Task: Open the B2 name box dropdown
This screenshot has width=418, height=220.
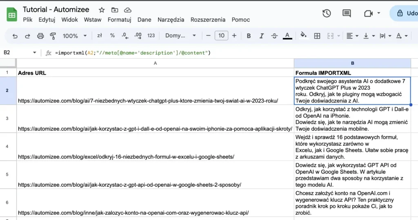Action: pos(34,53)
